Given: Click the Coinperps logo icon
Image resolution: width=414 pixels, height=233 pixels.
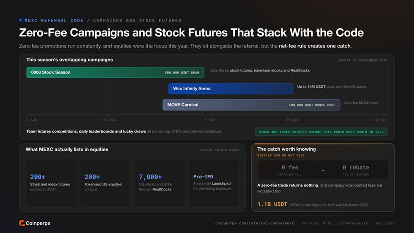Looking at the screenshot, I should [22, 223].
